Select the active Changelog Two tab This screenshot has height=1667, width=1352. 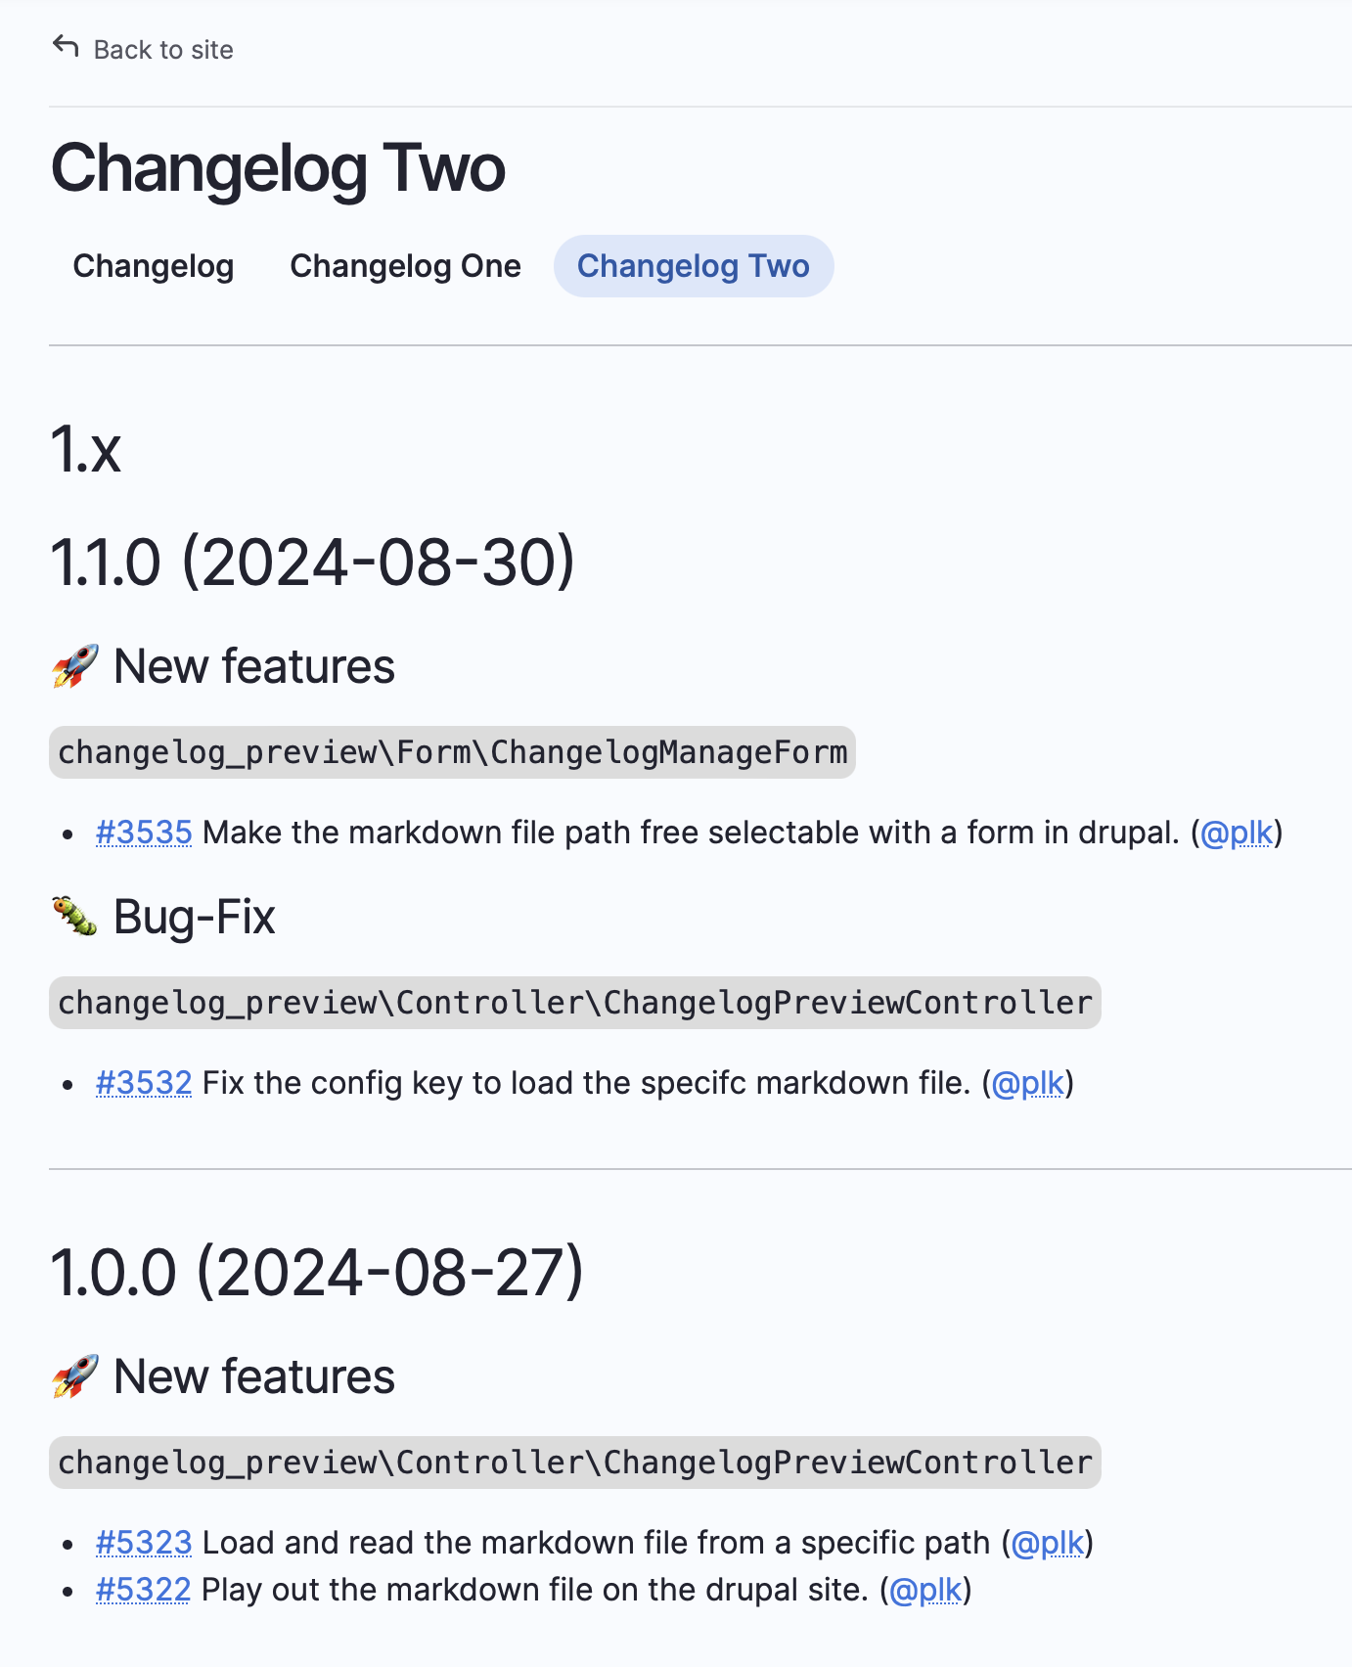(694, 265)
